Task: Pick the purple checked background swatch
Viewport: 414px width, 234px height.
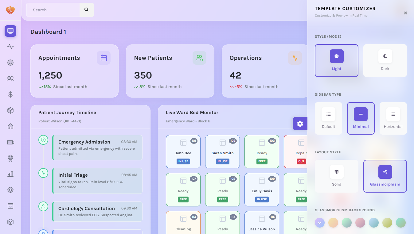Action: pos(320,223)
